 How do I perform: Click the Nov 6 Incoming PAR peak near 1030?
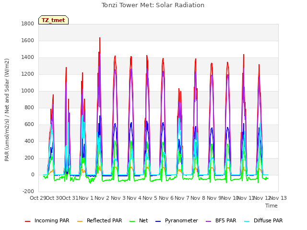coord(179,89)
